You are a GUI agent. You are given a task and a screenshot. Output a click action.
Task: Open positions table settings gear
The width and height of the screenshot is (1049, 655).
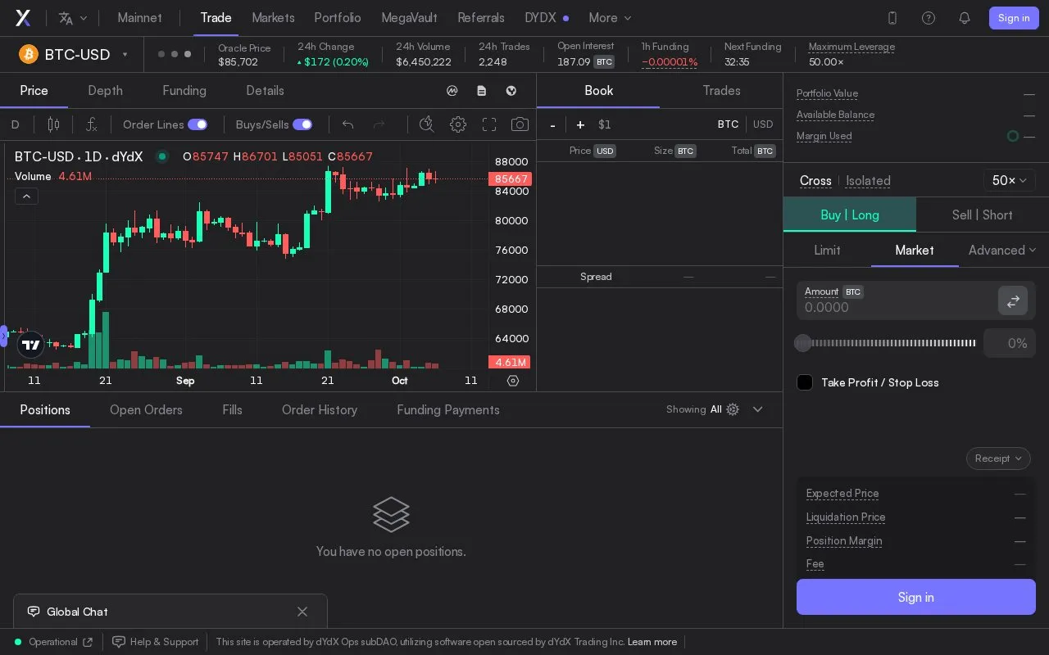pyautogui.click(x=733, y=409)
